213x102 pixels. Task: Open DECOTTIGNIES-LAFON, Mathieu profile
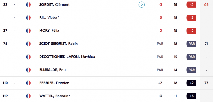(x=67, y=57)
